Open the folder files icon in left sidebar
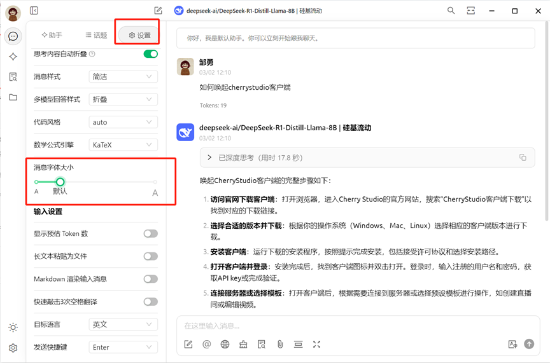The height and width of the screenshot is (363, 550). click(x=13, y=97)
